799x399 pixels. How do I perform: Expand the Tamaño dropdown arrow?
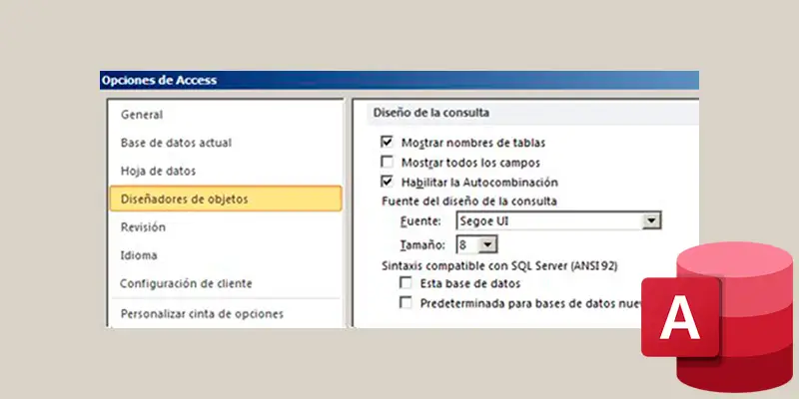click(487, 244)
